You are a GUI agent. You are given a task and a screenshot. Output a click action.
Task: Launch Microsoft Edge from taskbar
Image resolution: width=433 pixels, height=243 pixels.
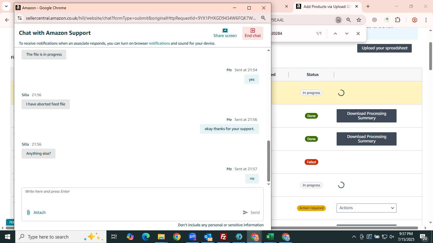145,237
